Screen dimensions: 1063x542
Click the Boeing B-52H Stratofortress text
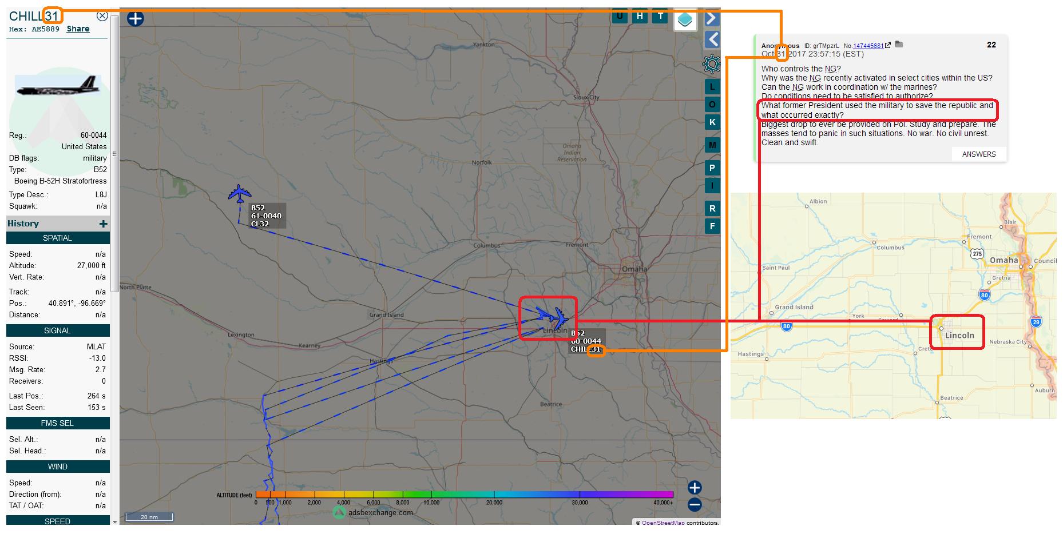coord(61,181)
